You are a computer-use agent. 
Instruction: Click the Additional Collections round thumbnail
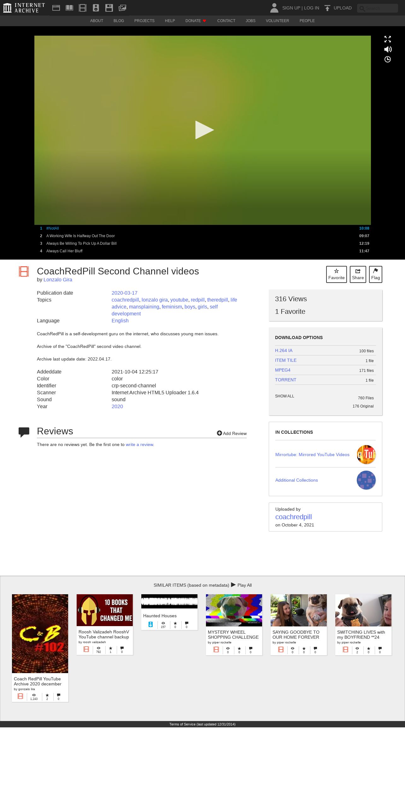point(366,480)
